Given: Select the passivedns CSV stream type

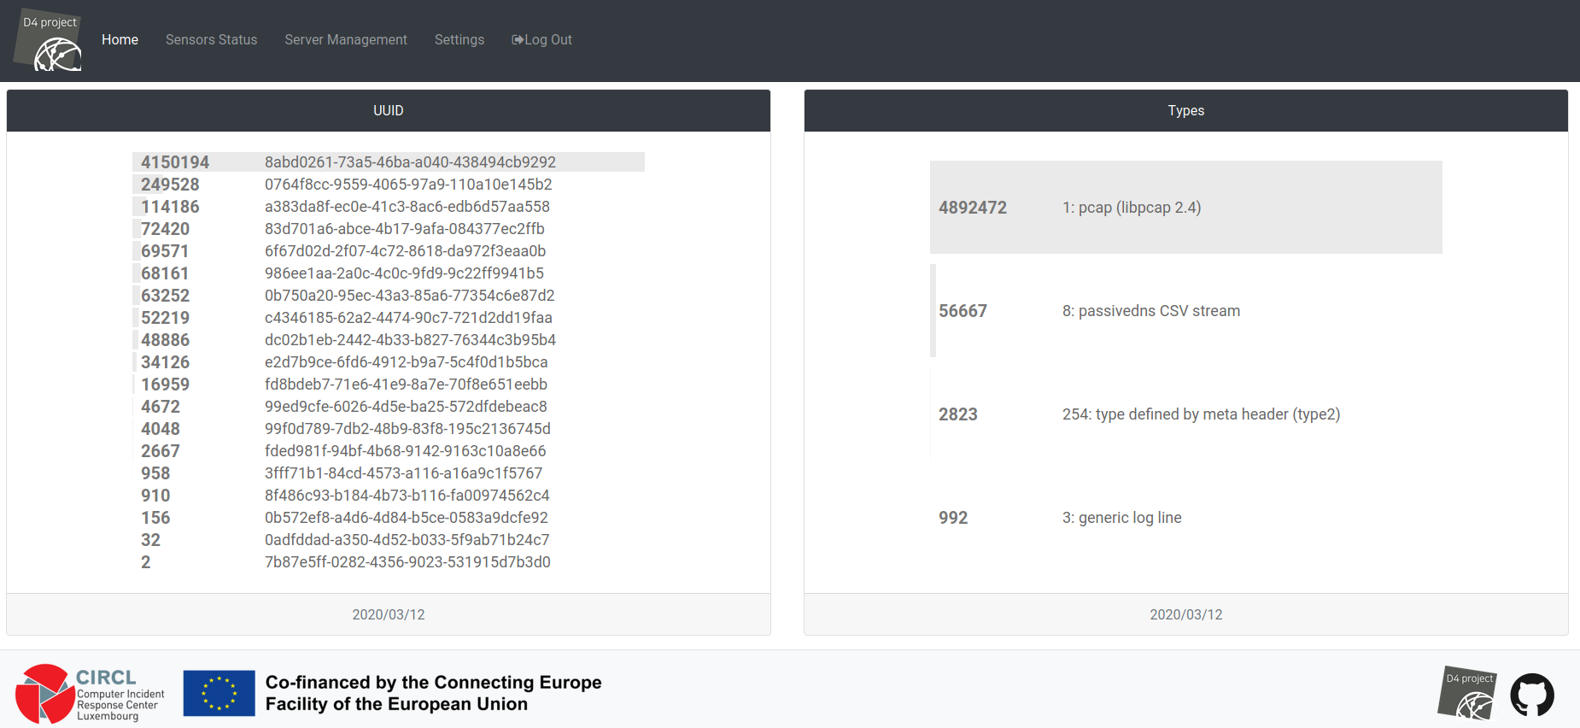Looking at the screenshot, I should pos(1150,311).
